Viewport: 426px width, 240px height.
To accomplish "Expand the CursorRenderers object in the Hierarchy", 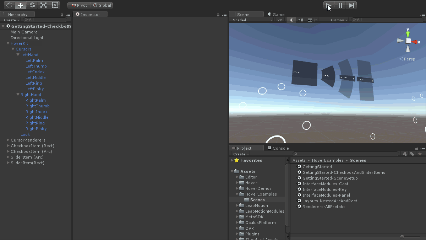I will (x=8, y=140).
